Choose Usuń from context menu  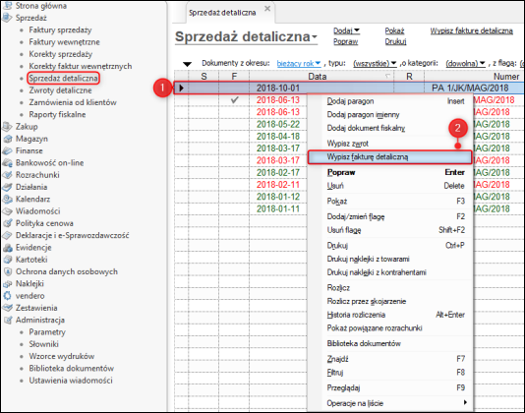(389, 186)
